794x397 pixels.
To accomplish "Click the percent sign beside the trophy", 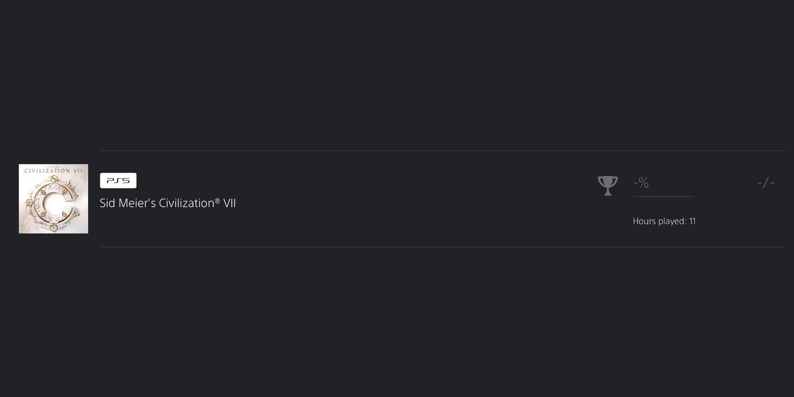I will coord(644,183).
